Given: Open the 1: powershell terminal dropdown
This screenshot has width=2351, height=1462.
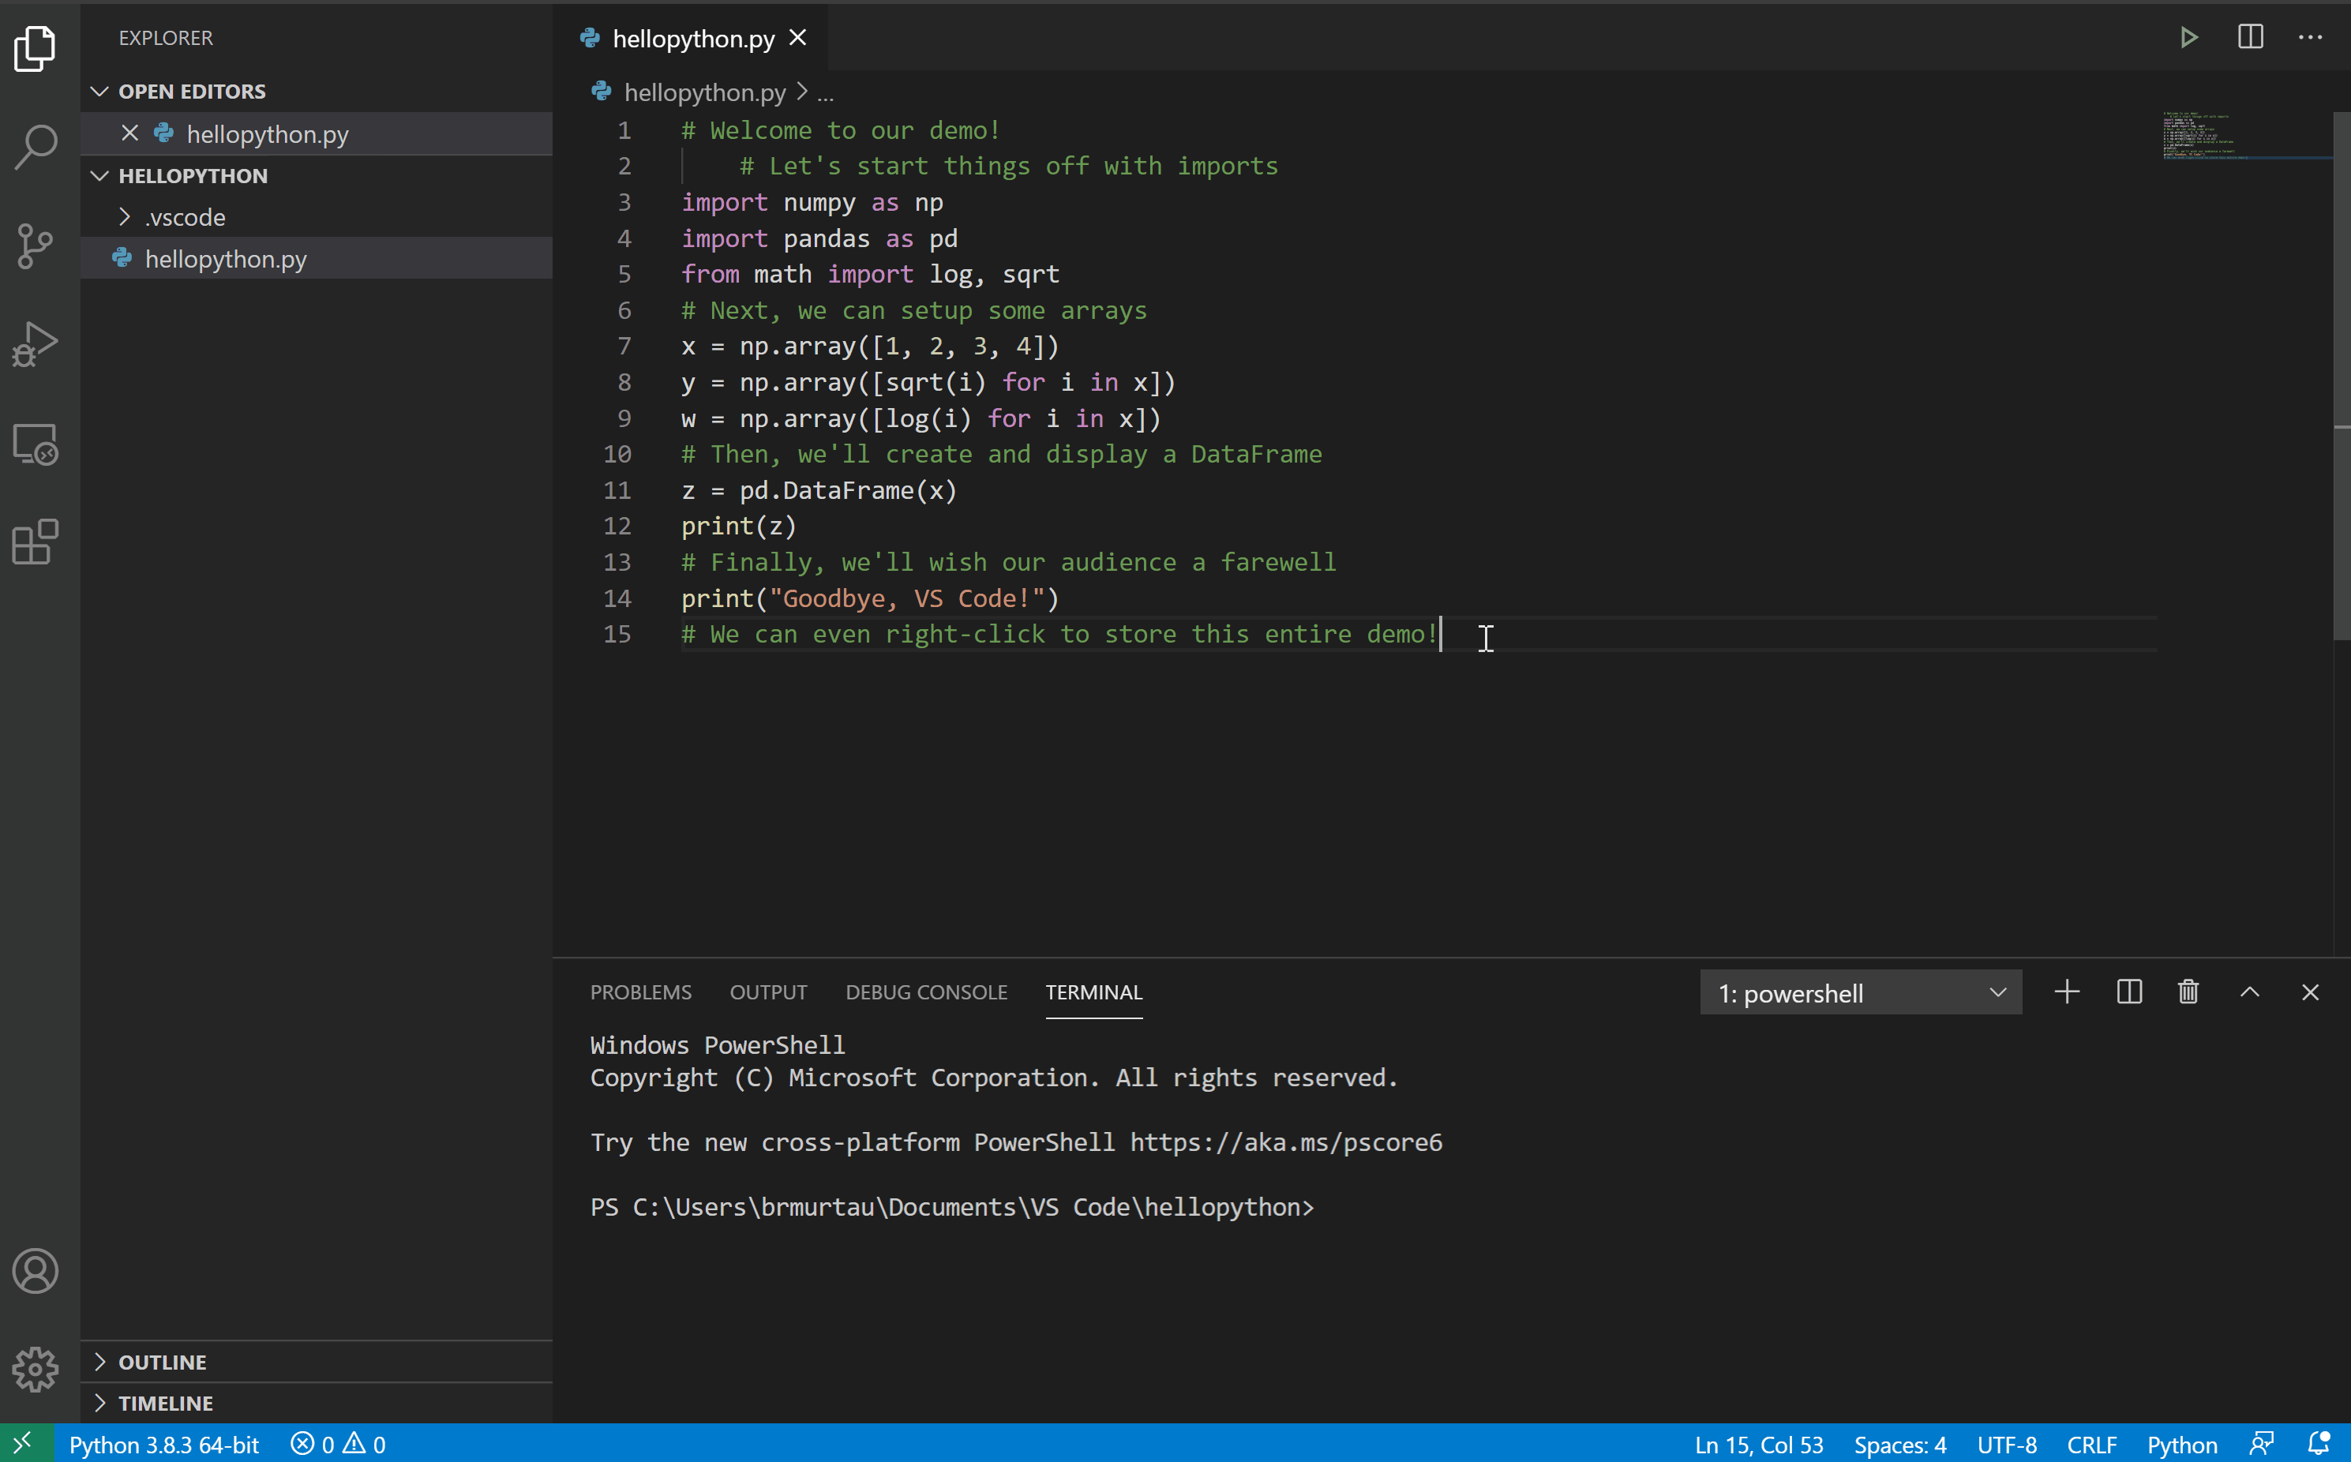Looking at the screenshot, I should [x=1860, y=993].
